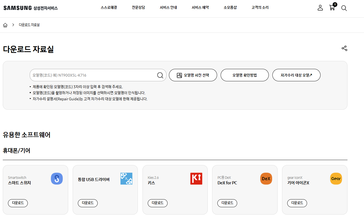This screenshot has height=224, width=364.
Task: Open the 소모품샵 menu
Action: pos(230,8)
